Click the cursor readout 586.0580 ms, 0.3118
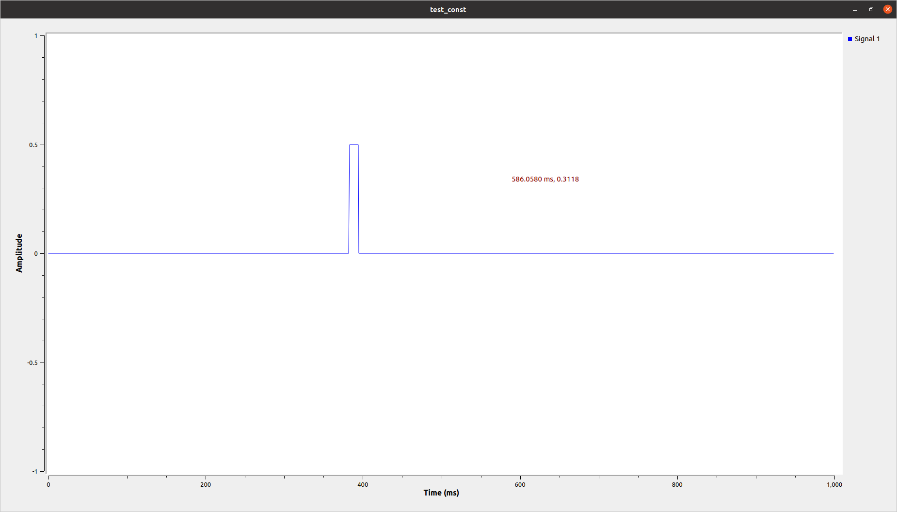Screen dimensions: 897x512 tap(545, 179)
